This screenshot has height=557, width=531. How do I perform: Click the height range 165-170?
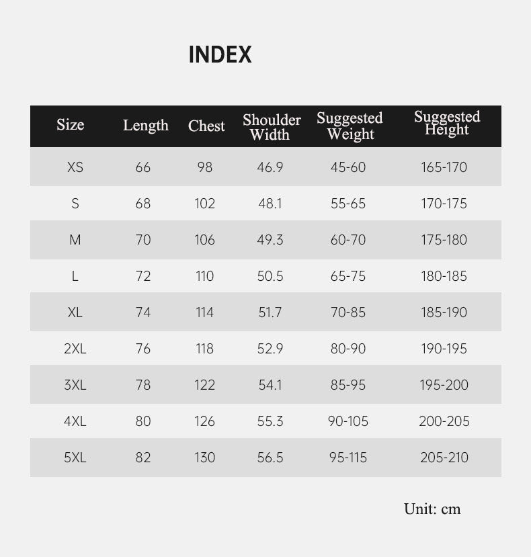pos(444,167)
